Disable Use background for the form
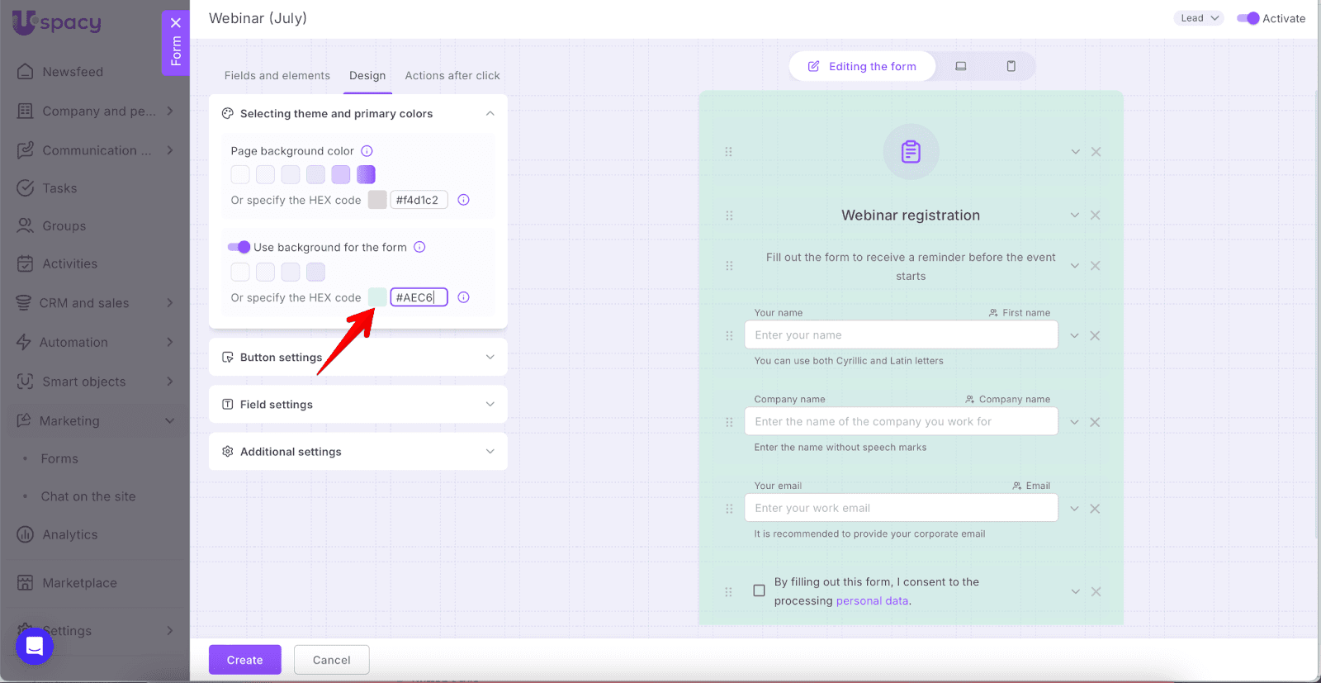 coord(239,247)
